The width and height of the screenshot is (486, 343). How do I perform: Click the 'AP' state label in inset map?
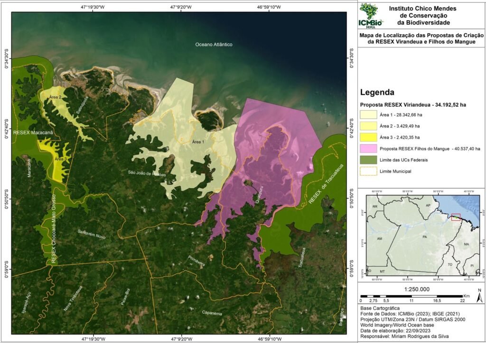(x=428, y=205)
